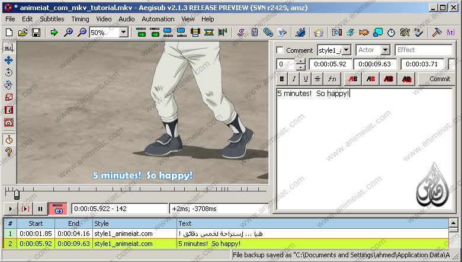Open the Subtitles menu
Screen dimensions: 462x262
coord(52,19)
